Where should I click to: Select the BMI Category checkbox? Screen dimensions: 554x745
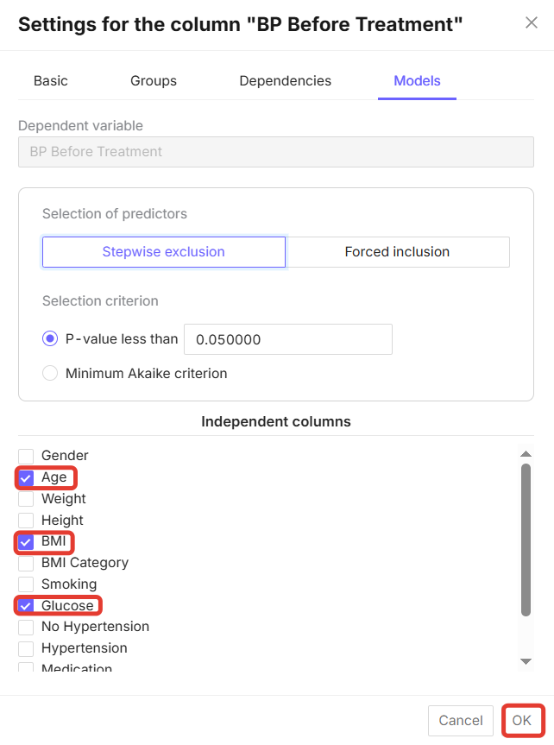pos(26,563)
